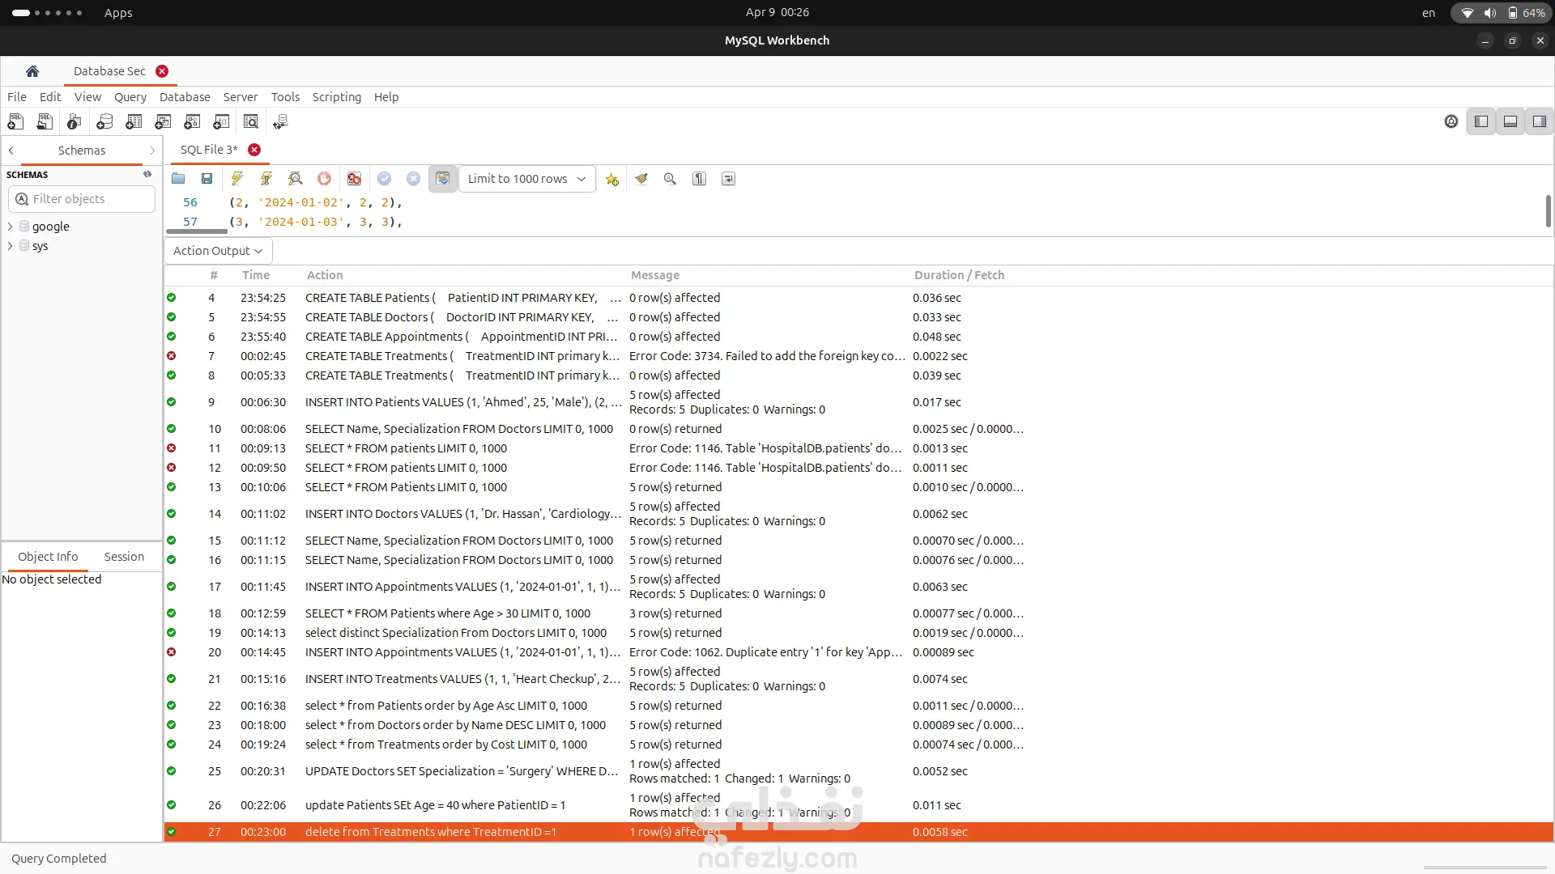
Task: Click the right chevron beside Schemas
Action: 152,151
